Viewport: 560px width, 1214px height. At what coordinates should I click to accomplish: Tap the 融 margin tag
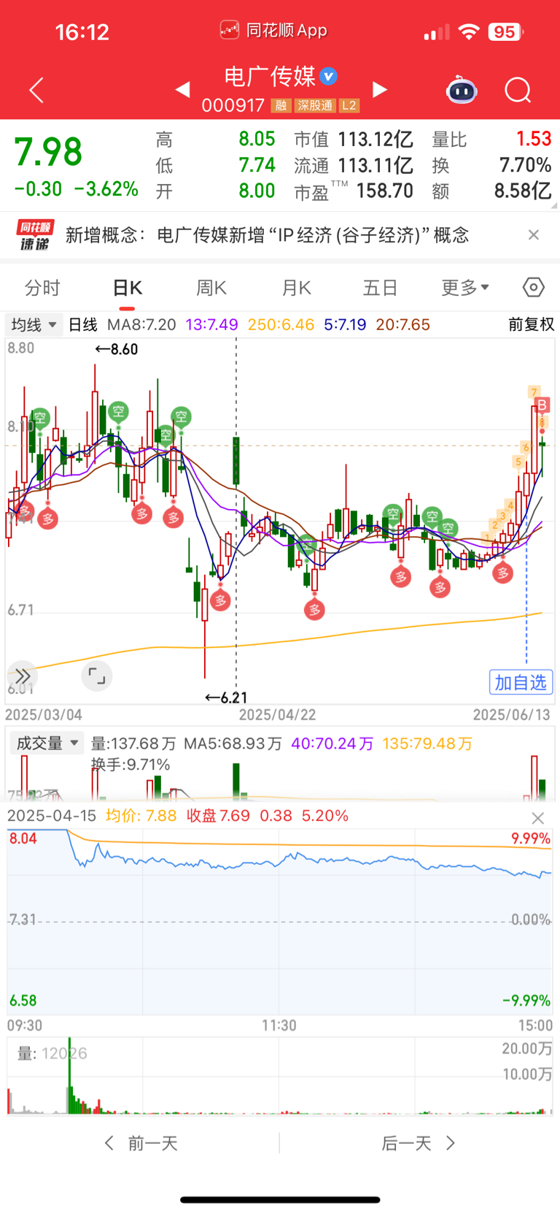pyautogui.click(x=281, y=106)
